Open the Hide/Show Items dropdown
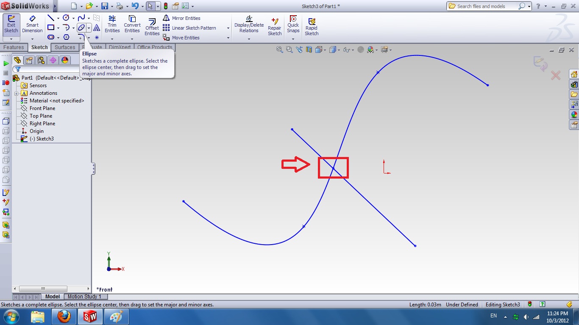This screenshot has width=579, height=325. (x=353, y=50)
